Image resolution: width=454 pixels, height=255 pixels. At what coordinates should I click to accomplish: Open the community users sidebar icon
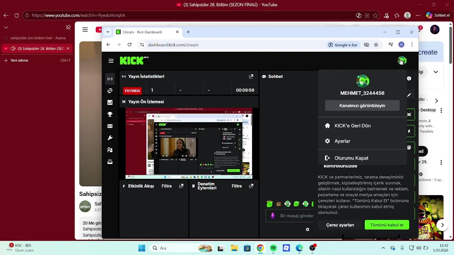(x=110, y=150)
